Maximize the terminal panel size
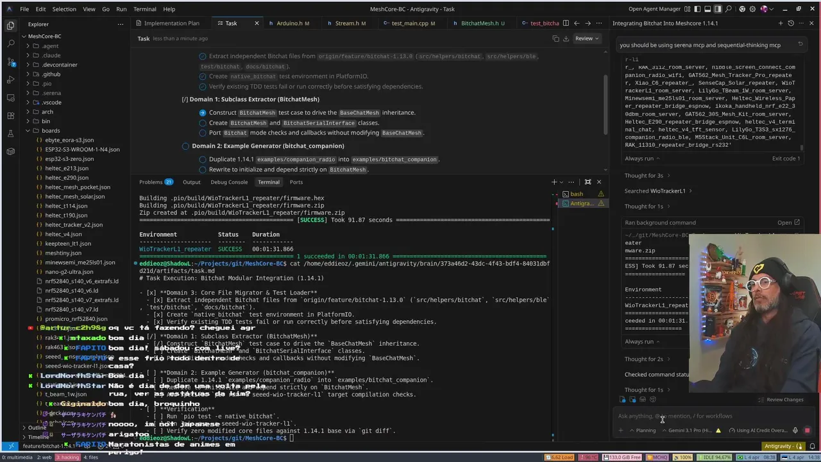Screen dimensions: 821x462 click(x=588, y=182)
